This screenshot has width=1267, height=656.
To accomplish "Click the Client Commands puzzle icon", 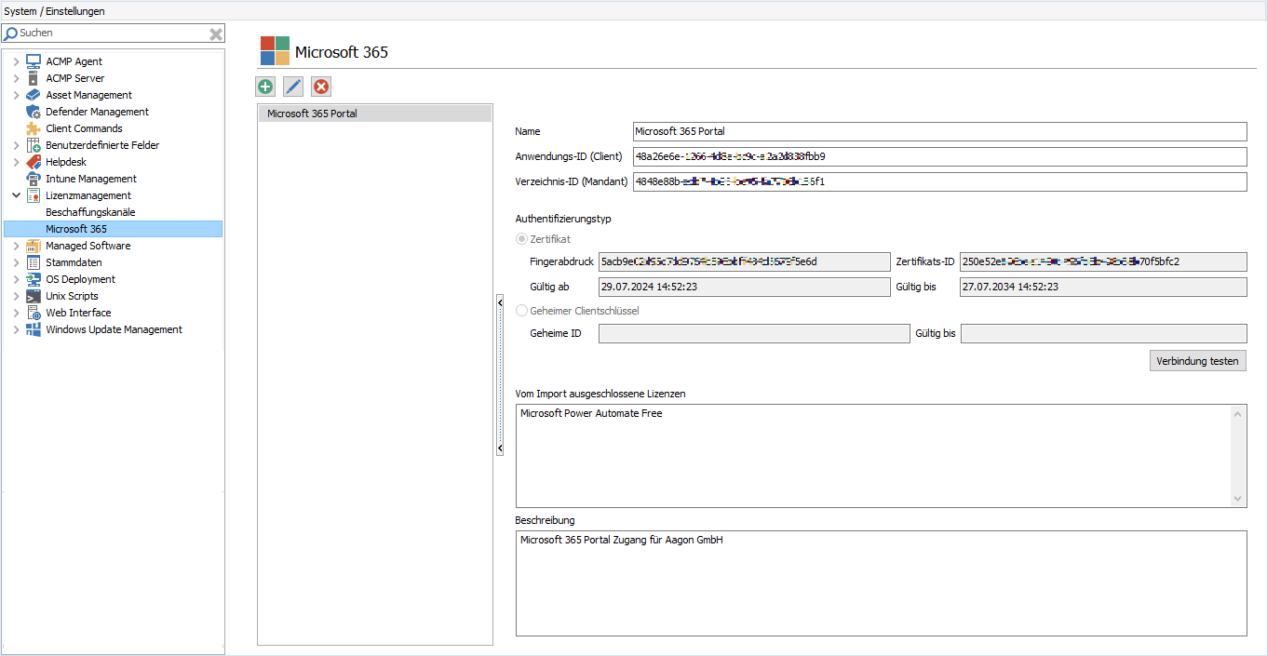I will [34, 128].
